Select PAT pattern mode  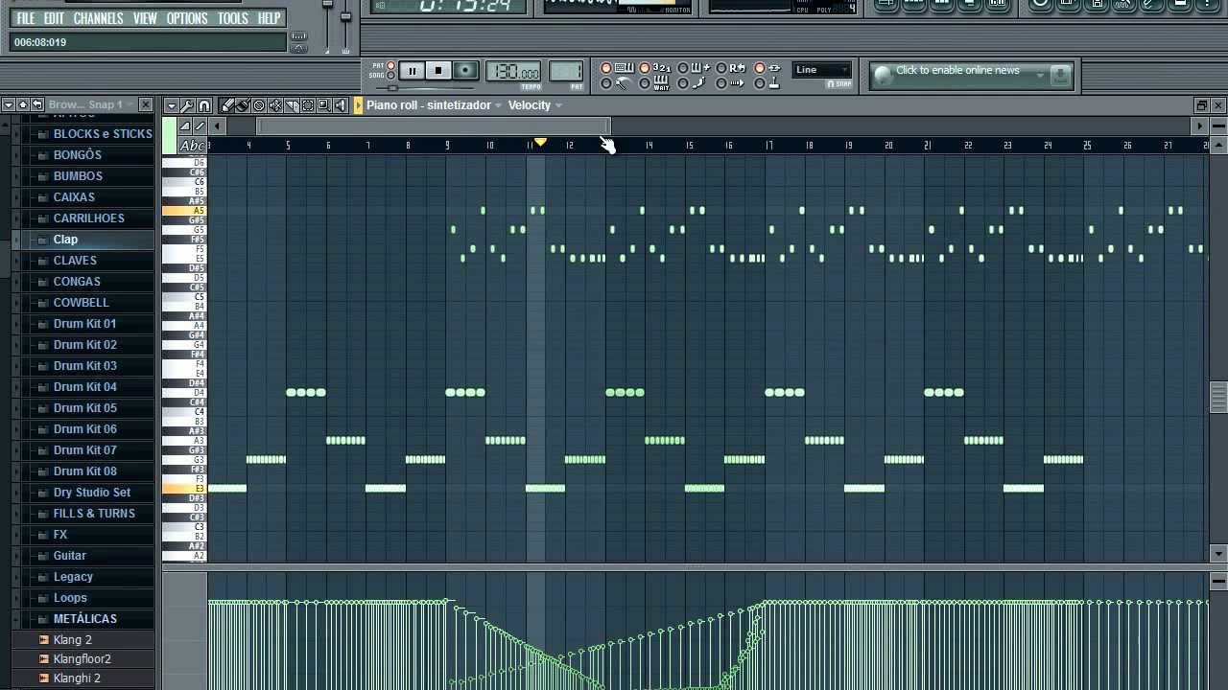coord(390,65)
